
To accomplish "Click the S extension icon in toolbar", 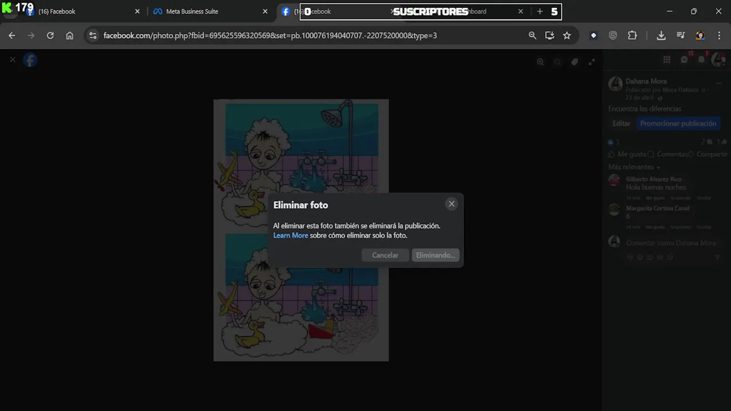I will click(613, 35).
